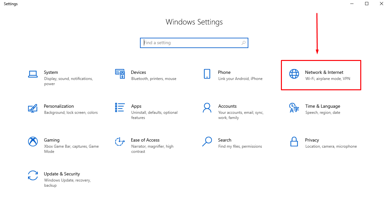This screenshot has width=388, height=207.
Task: Open the Gaming Xbox icon
Action: click(x=33, y=142)
